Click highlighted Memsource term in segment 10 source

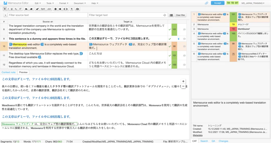(x=20, y=44)
